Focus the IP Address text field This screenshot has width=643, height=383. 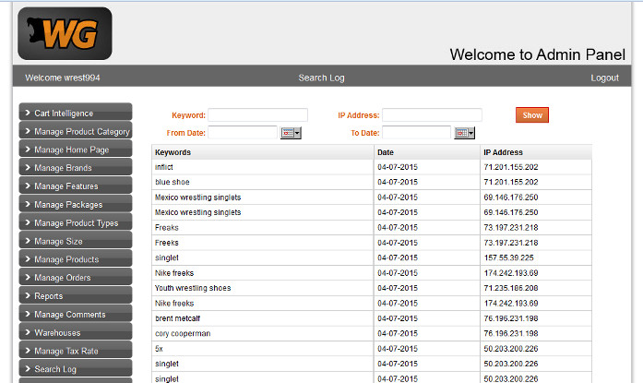pyautogui.click(x=432, y=115)
